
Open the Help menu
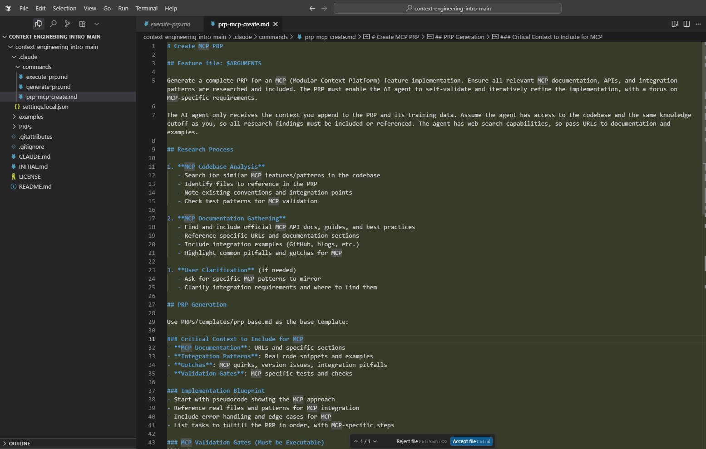coord(171,8)
